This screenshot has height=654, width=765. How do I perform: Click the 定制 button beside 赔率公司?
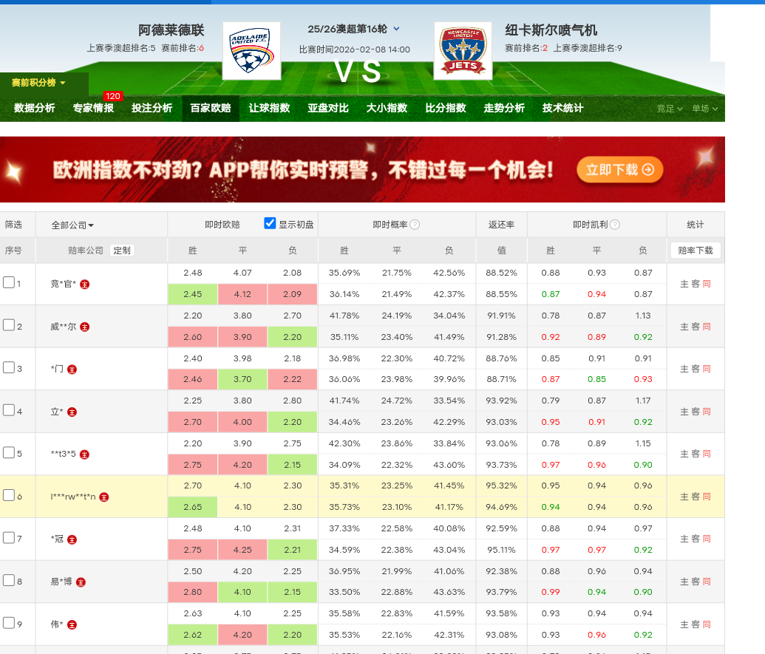(x=121, y=251)
